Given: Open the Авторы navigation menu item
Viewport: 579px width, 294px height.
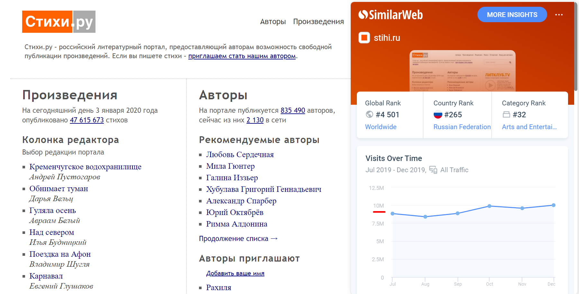Looking at the screenshot, I should (273, 22).
